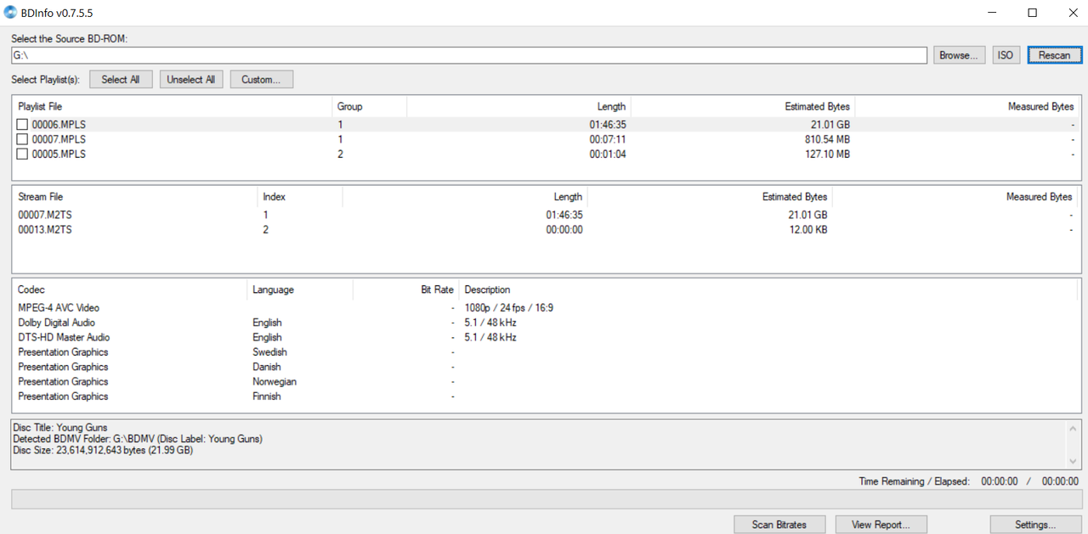Viewport: 1088px width, 534px height.
Task: Click the Disc Size line in log
Action: pos(103,451)
